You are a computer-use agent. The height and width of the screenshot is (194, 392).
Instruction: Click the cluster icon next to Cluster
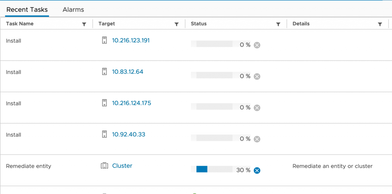click(105, 166)
